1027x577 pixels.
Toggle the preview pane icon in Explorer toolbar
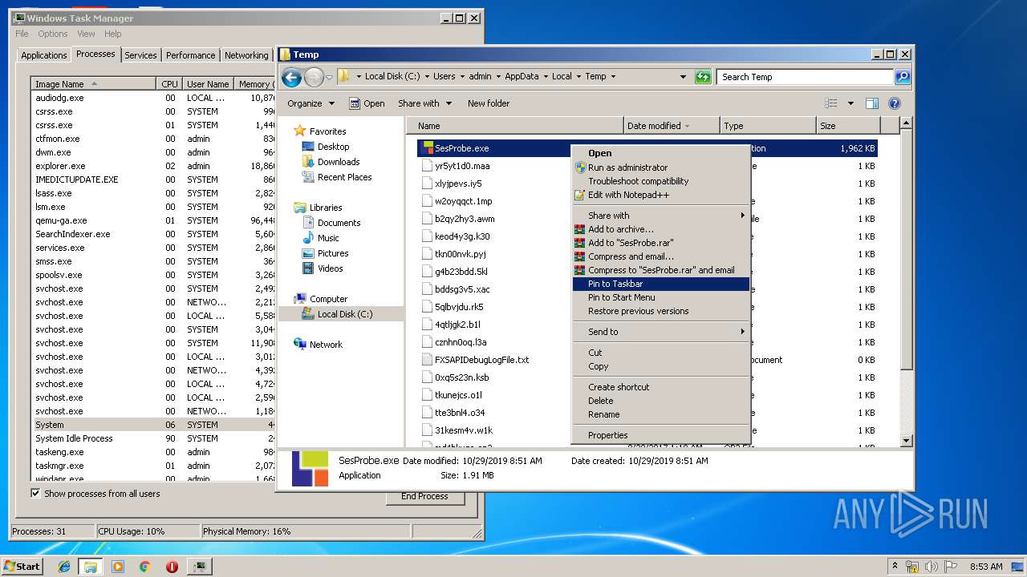click(x=872, y=103)
